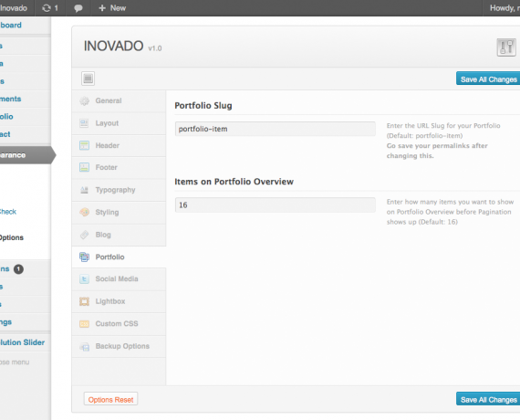Click the Backup Options disk icon
Image resolution: width=520 pixels, height=420 pixels.
pos(84,346)
